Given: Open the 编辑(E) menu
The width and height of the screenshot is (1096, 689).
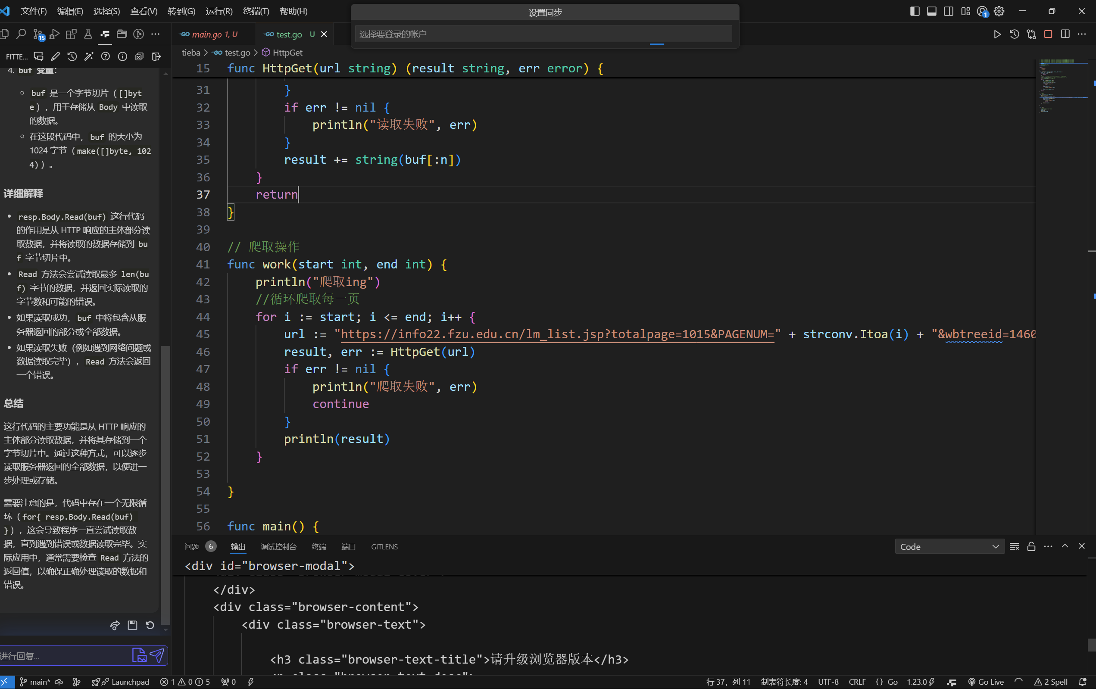Looking at the screenshot, I should (x=70, y=11).
